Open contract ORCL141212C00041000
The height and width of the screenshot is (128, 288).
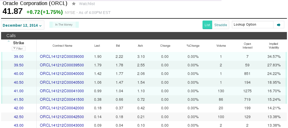coord(62,91)
